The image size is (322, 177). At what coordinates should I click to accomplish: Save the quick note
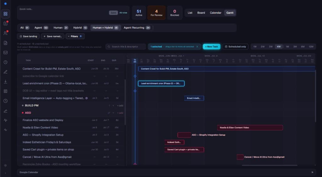113,13
